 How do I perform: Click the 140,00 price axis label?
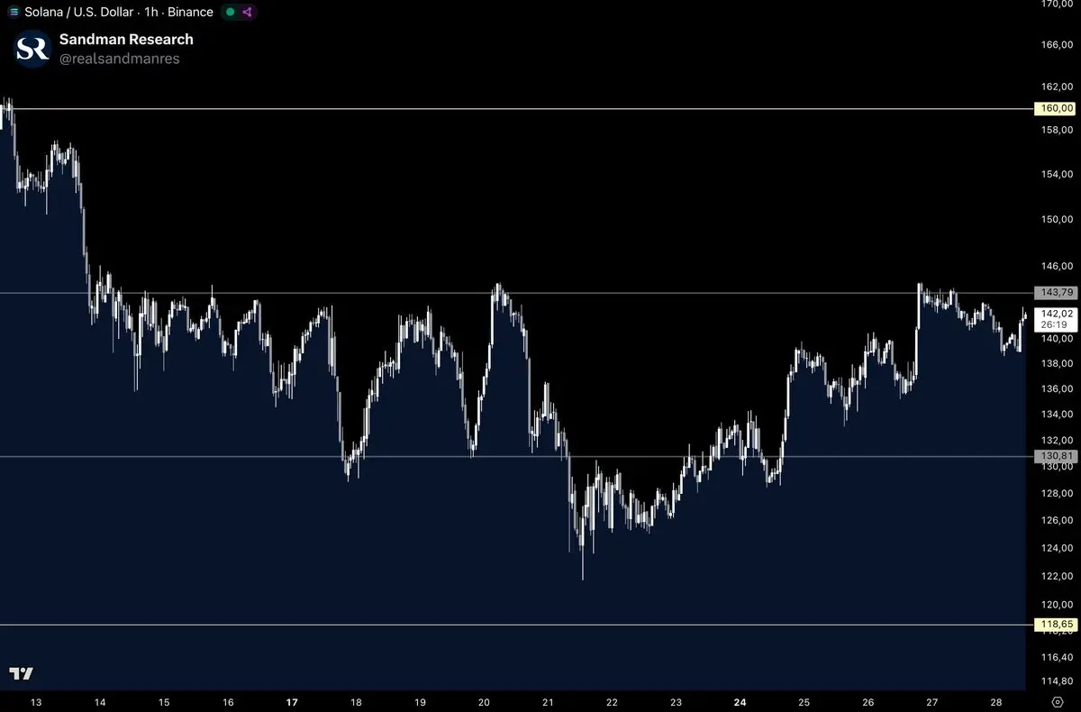[1056, 339]
